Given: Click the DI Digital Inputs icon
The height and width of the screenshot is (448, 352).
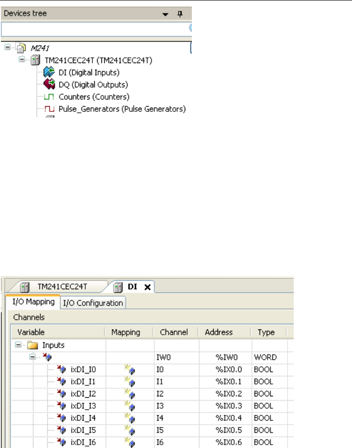Looking at the screenshot, I should [x=49, y=72].
